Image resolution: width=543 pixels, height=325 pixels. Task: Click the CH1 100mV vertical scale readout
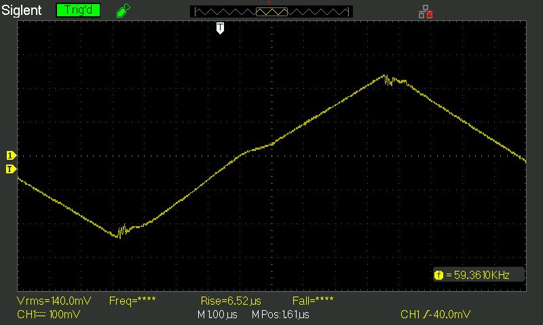pyautogui.click(x=48, y=314)
